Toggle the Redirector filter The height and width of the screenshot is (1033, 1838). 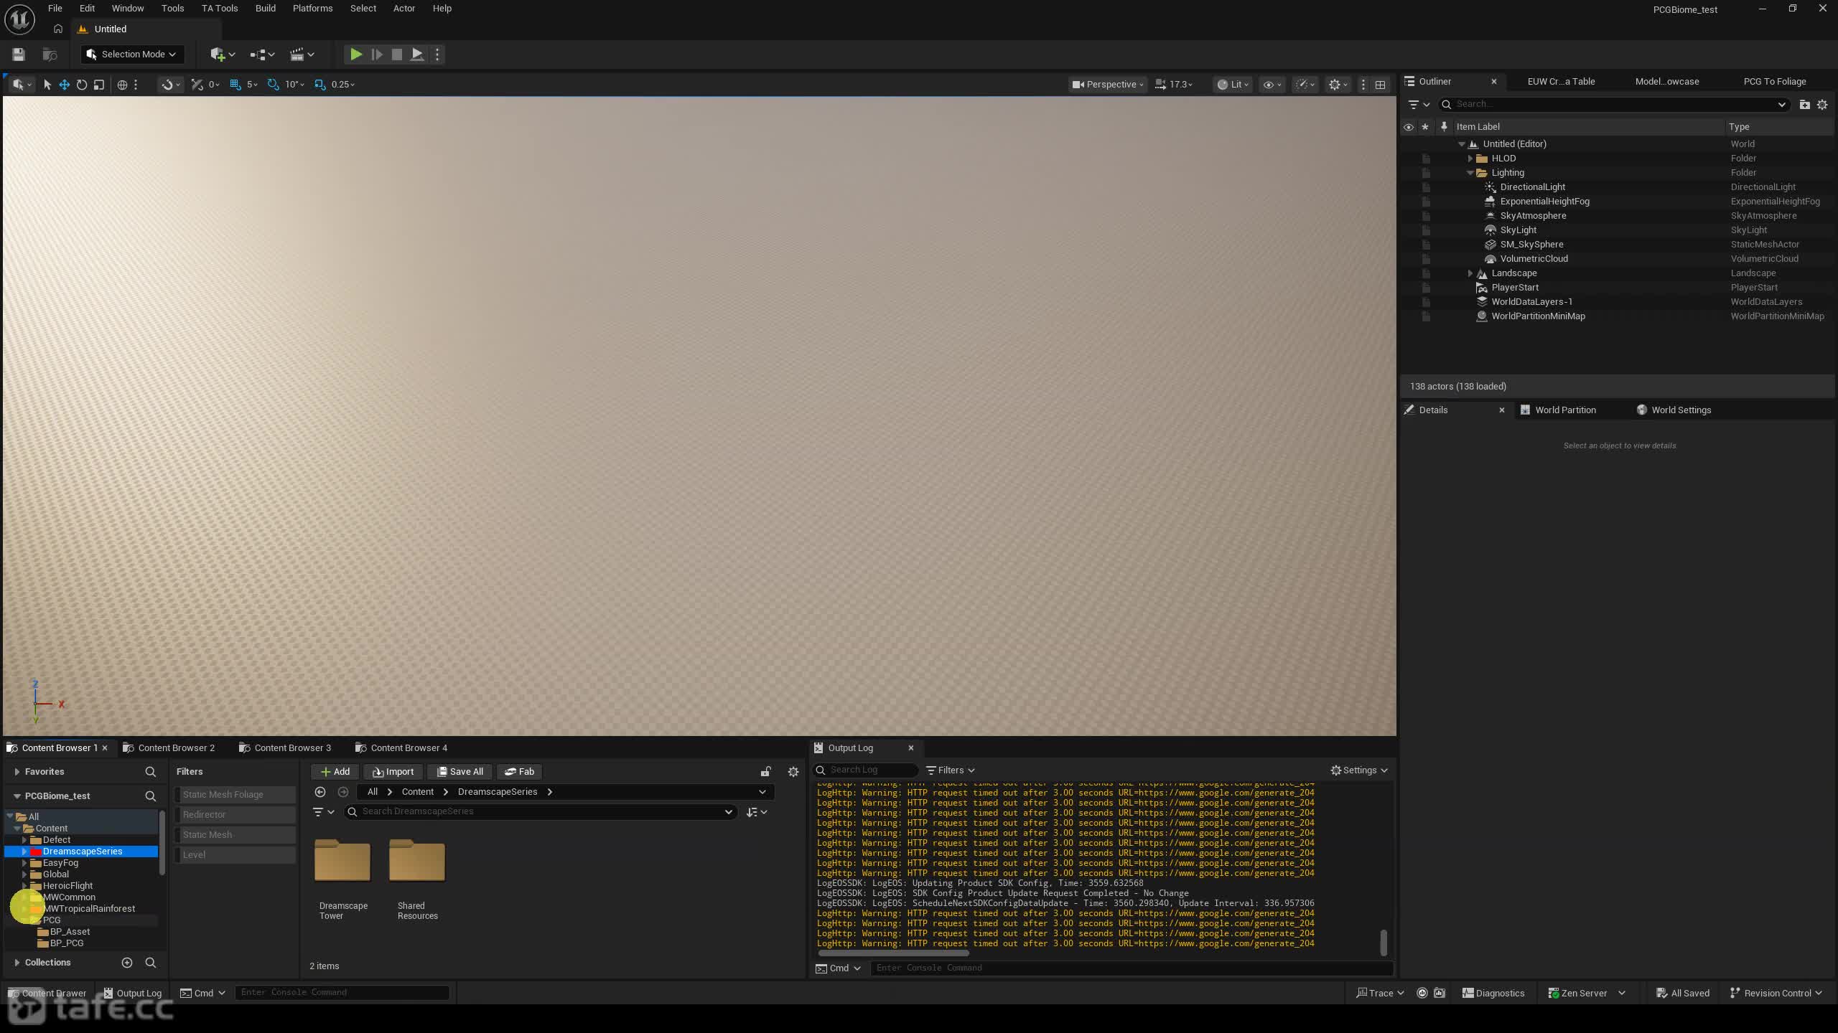pos(235,814)
